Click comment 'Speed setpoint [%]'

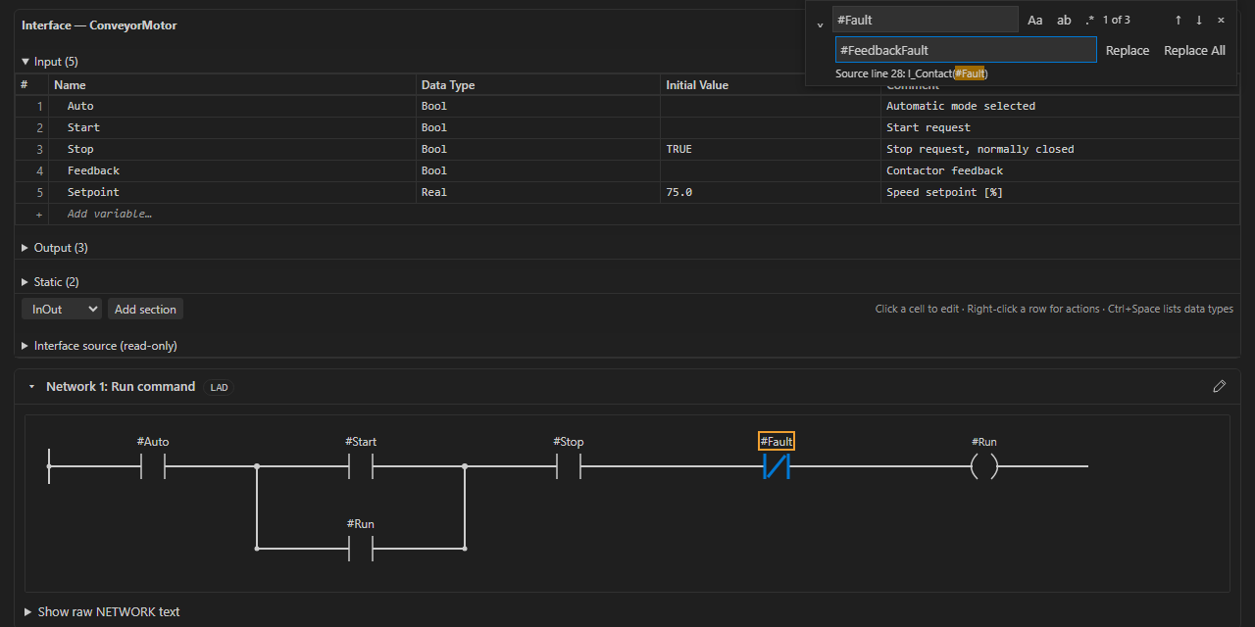point(1060,192)
